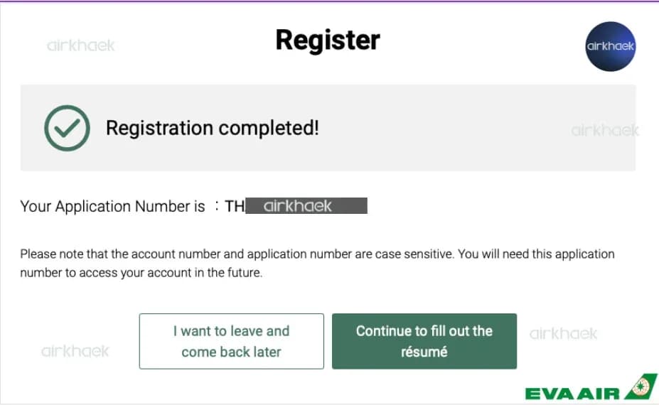Click the airkhaek watermark right of Continue button
Viewport: 659px width, 405px height.
(563, 333)
